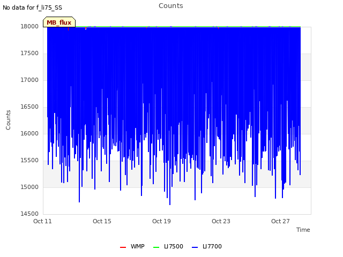Click the 16500 y-axis tick label
Image resolution: width=343 pixels, height=257 pixels.
pos(29,107)
